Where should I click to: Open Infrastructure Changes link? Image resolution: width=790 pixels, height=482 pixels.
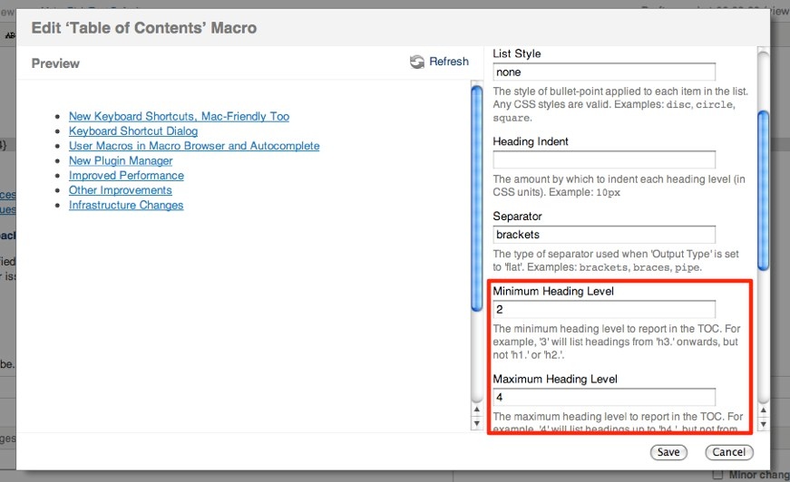click(126, 206)
